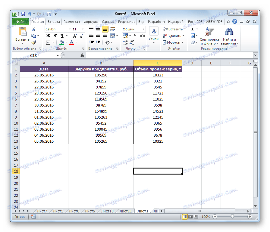The width and height of the screenshot is (270, 232).
Task: Click the fill color bucket swatch
Action: pos(62,42)
